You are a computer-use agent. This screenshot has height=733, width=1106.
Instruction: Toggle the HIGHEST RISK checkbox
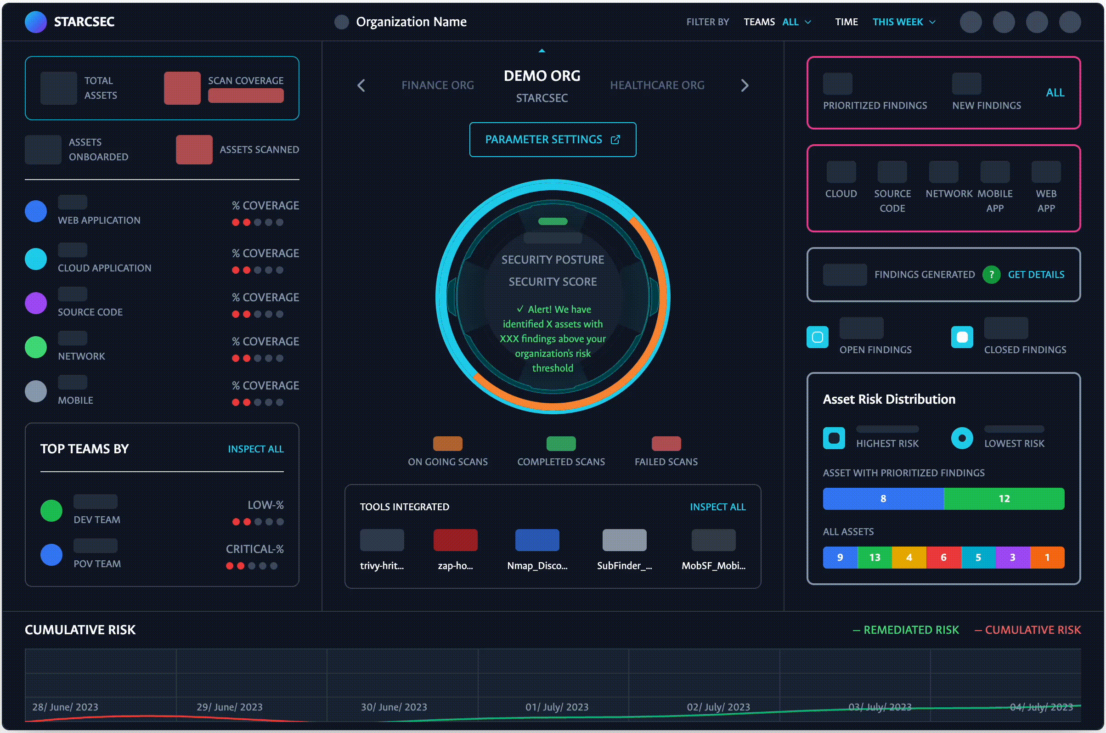point(834,438)
